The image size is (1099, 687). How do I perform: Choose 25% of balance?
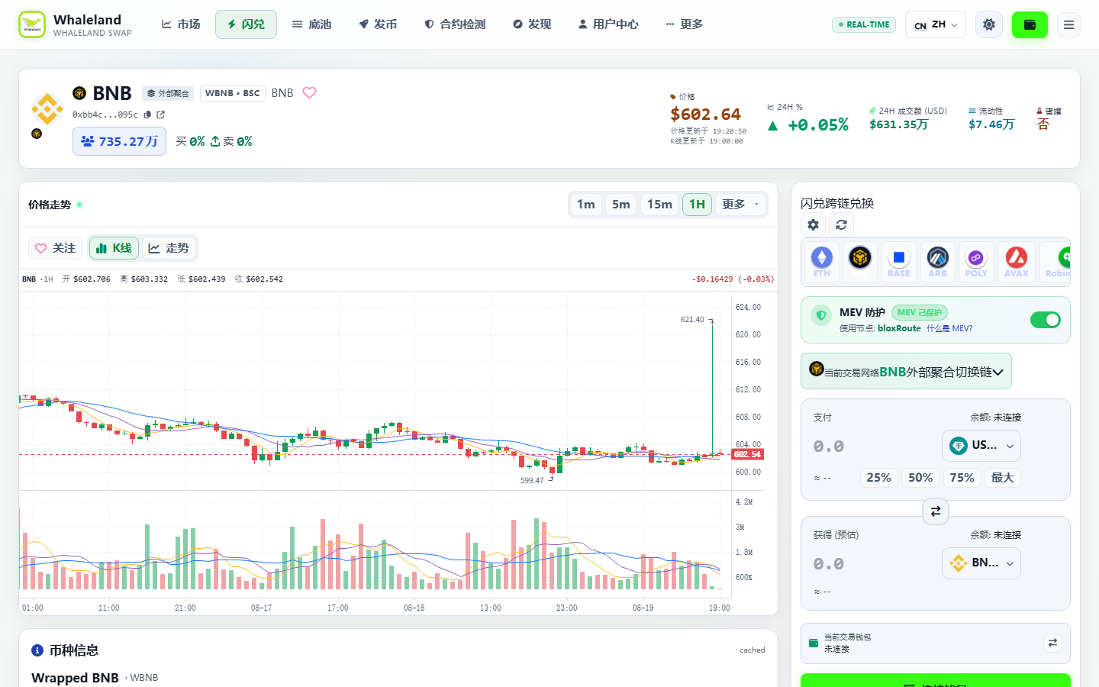tap(878, 477)
